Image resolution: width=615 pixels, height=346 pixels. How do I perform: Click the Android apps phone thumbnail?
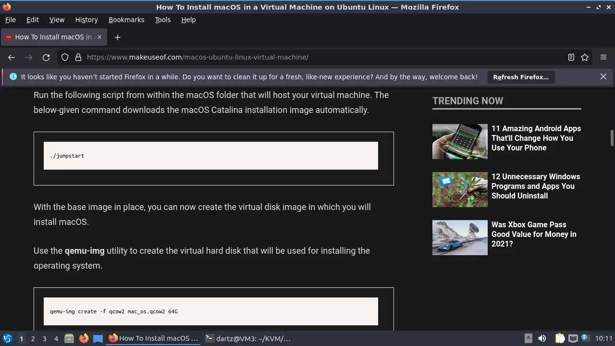pyautogui.click(x=460, y=141)
